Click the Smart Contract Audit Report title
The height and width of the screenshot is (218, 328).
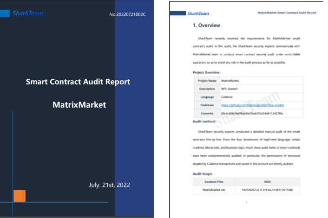click(78, 82)
